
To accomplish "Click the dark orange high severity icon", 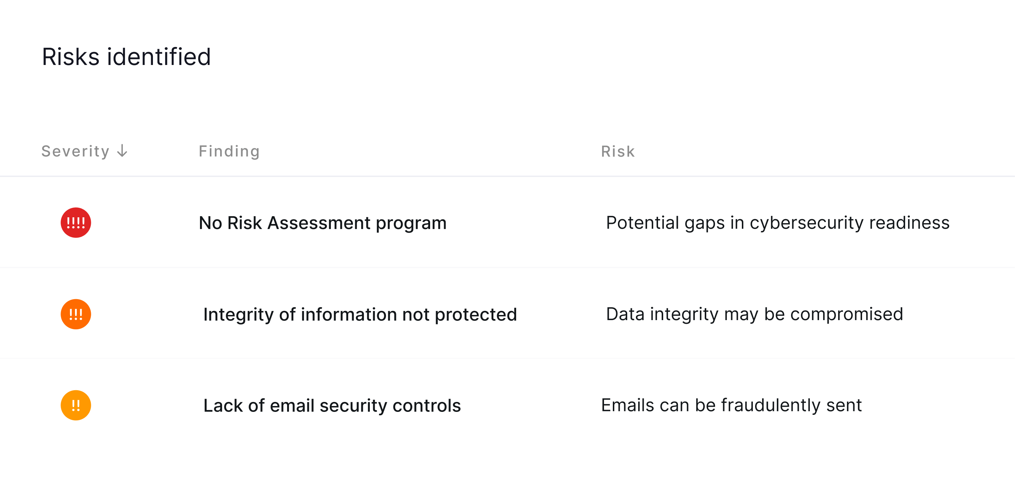I will pyautogui.click(x=76, y=314).
